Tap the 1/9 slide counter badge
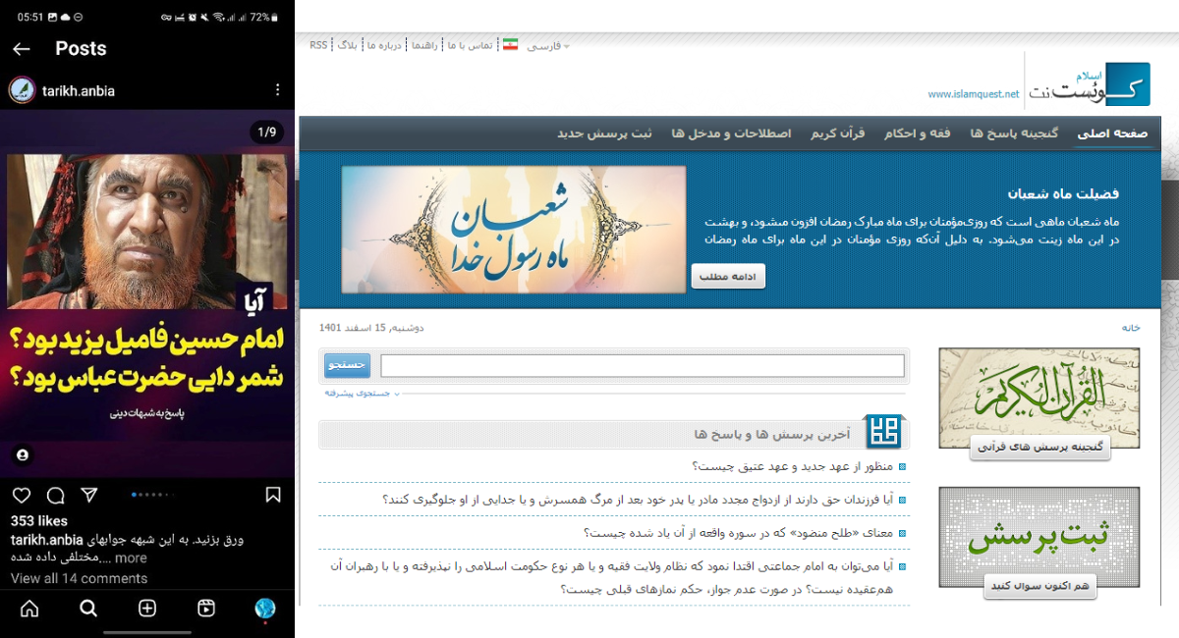Viewport: 1179px width, 638px height. point(267,132)
